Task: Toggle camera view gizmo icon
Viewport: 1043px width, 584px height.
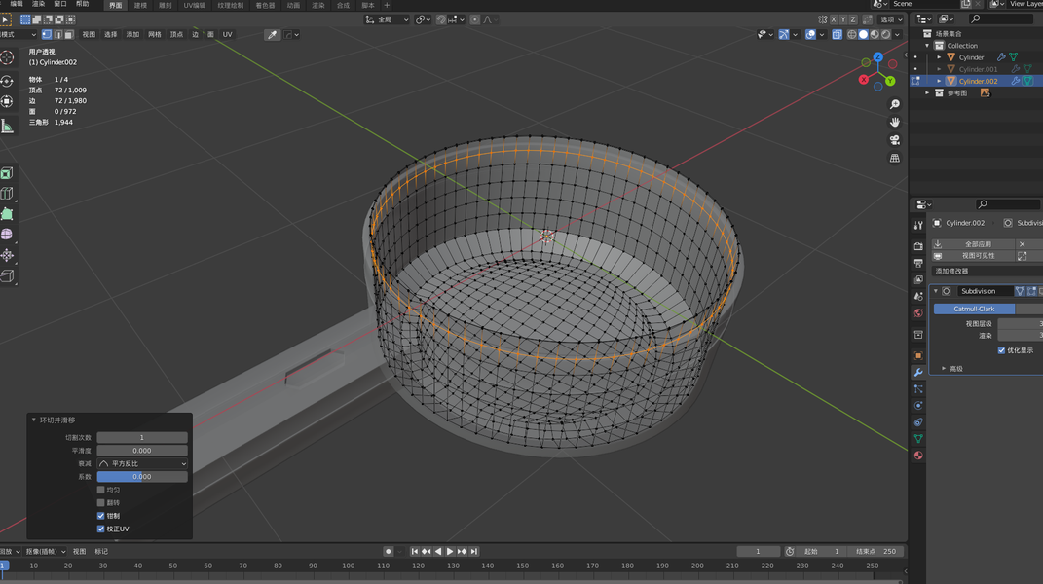Action: pos(895,140)
